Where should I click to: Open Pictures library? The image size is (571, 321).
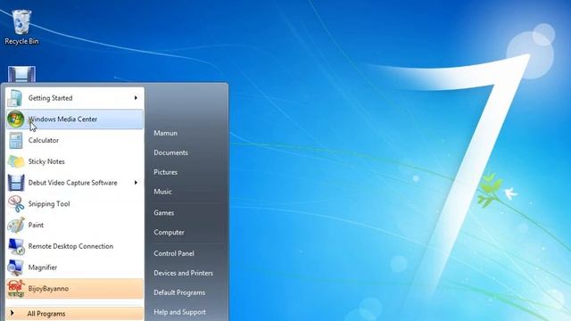click(166, 172)
